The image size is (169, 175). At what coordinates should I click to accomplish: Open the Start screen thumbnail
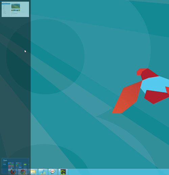pos(15,166)
